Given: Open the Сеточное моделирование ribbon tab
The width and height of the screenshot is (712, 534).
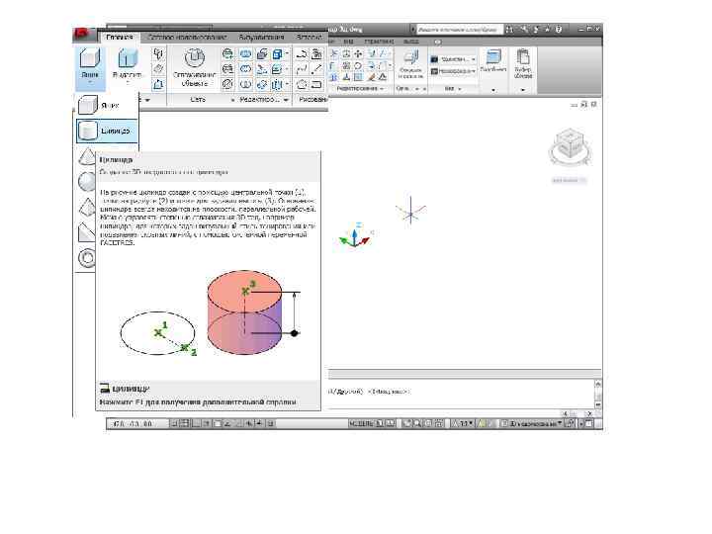Looking at the screenshot, I should pos(187,38).
